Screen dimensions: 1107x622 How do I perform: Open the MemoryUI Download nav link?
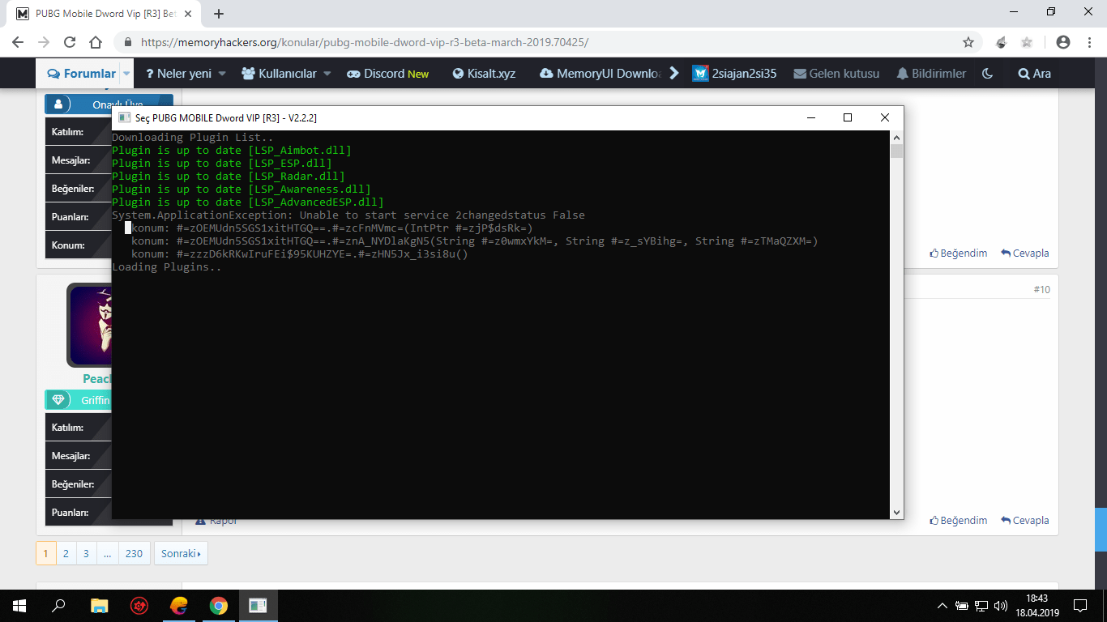(601, 74)
